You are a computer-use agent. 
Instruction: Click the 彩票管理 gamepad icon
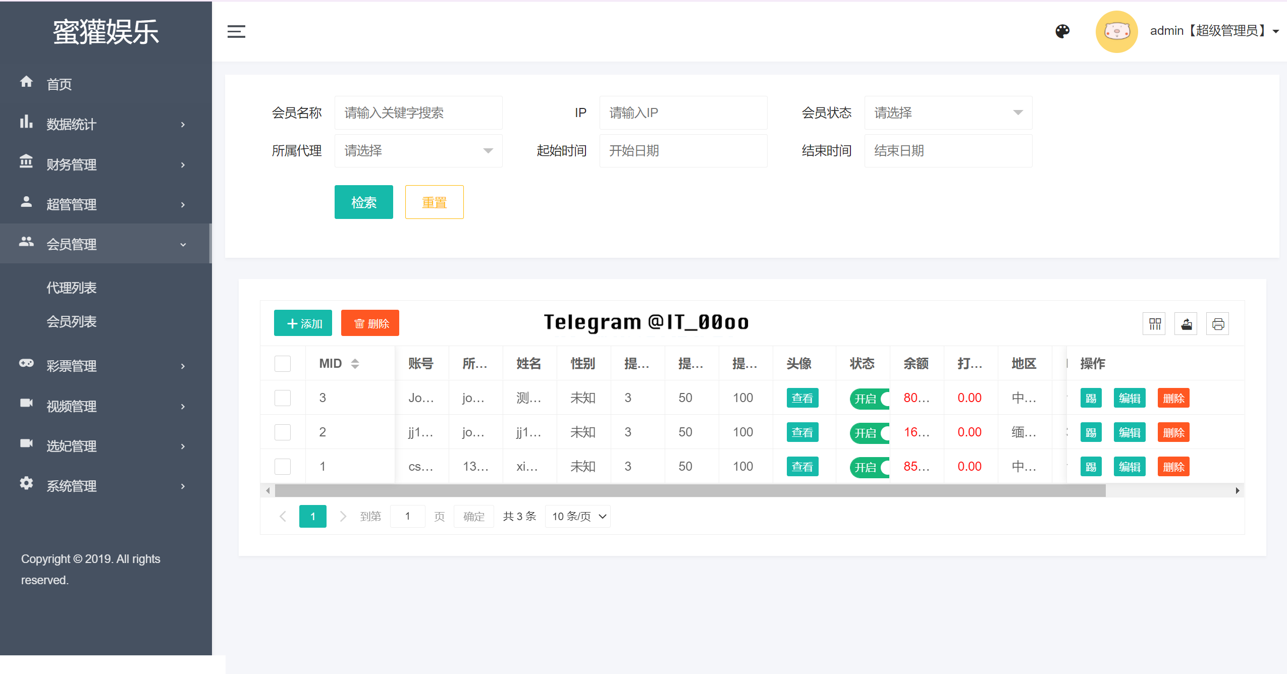pos(26,363)
